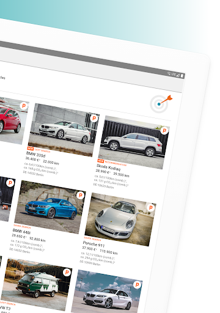Viewport: 220px width, 313px height.
Task: Tap the target dart search icon
Action: tap(161, 103)
